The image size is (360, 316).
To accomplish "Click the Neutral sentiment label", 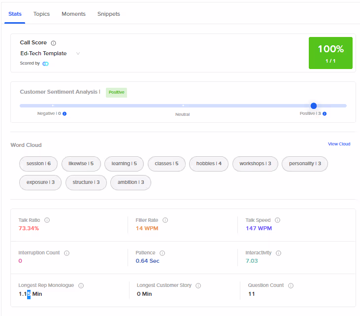I will [183, 114].
